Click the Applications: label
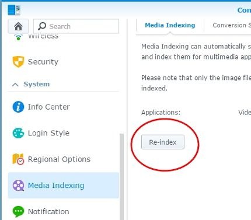The height and width of the screenshot is (220, 251). (x=161, y=113)
